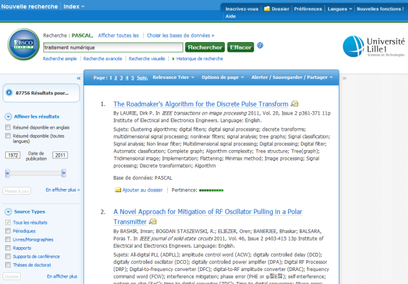Click the Update button under Source Types
The image size is (408, 284).
12,276
